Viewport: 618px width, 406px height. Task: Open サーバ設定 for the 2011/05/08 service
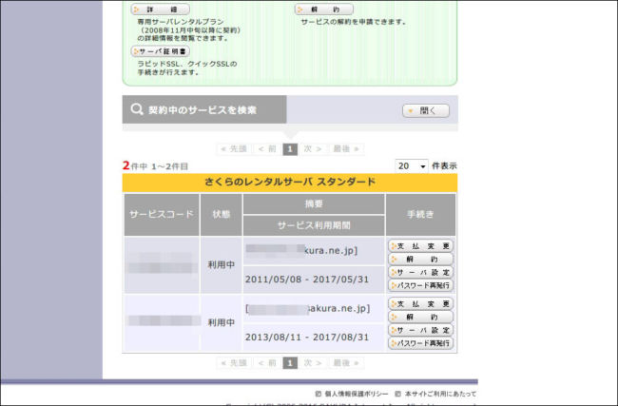420,272
